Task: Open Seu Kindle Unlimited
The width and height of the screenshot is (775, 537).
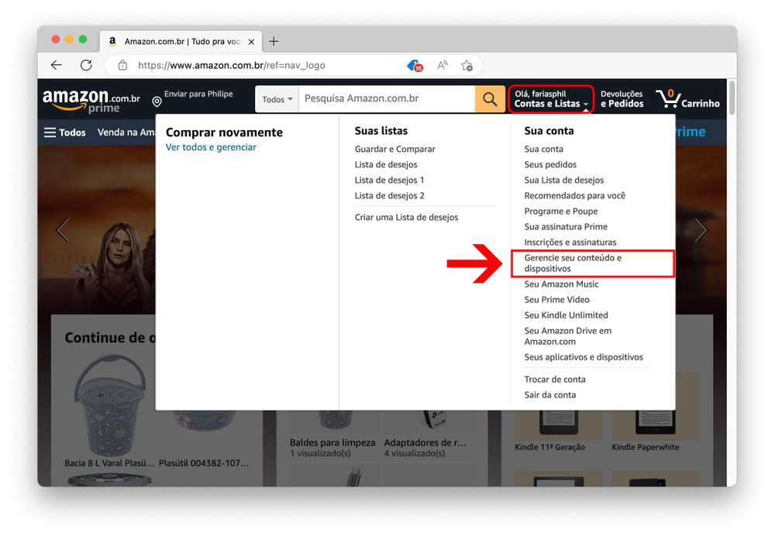Action: (567, 315)
